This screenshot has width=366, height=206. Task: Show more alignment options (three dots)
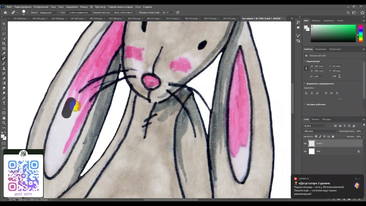tap(340, 99)
